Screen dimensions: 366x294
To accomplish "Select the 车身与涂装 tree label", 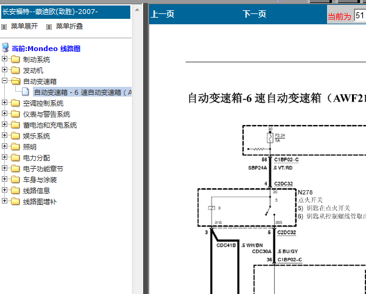I will (x=40, y=180).
